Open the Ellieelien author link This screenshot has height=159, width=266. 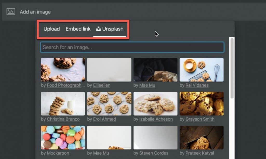tap(102, 85)
